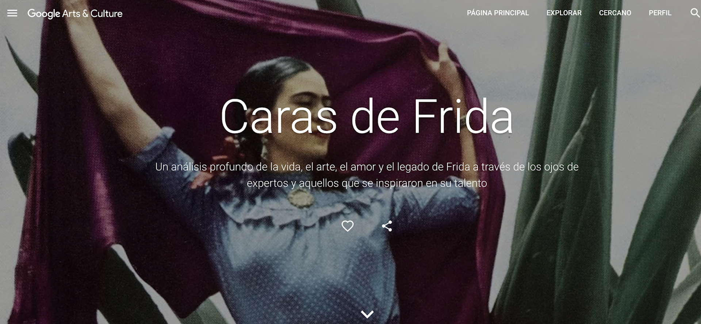Click "Arts & Culture" text in the logo
This screenshot has height=324, width=701.
92,13
